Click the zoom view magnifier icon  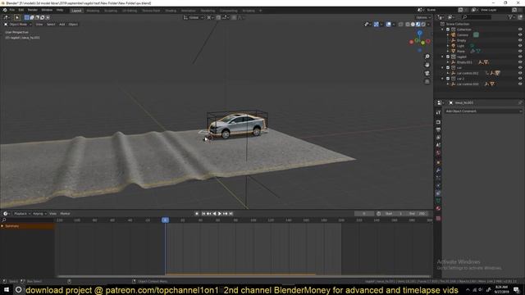coord(427,57)
